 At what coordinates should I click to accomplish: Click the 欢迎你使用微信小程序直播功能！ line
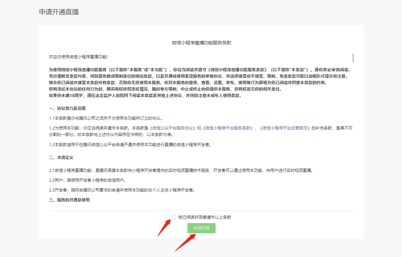79,57
